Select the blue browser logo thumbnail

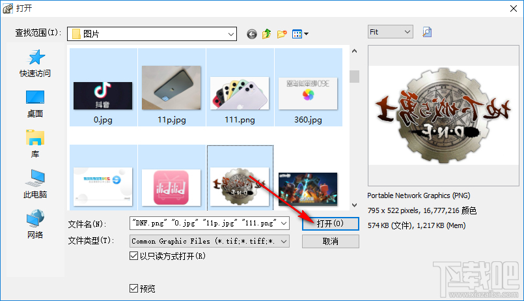[x=103, y=186]
